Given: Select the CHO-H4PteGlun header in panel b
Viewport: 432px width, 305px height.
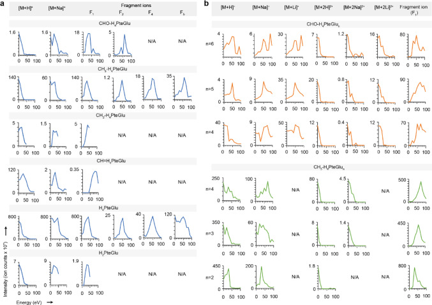Looking at the screenshot, I should click(322, 24).
